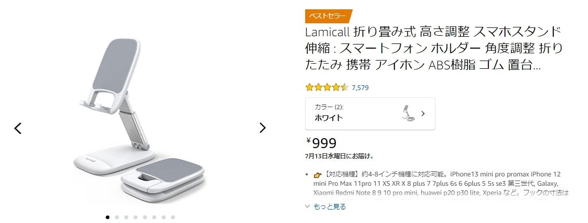Open the 7,579 reviews link
The height and width of the screenshot is (223, 588).
click(360, 87)
